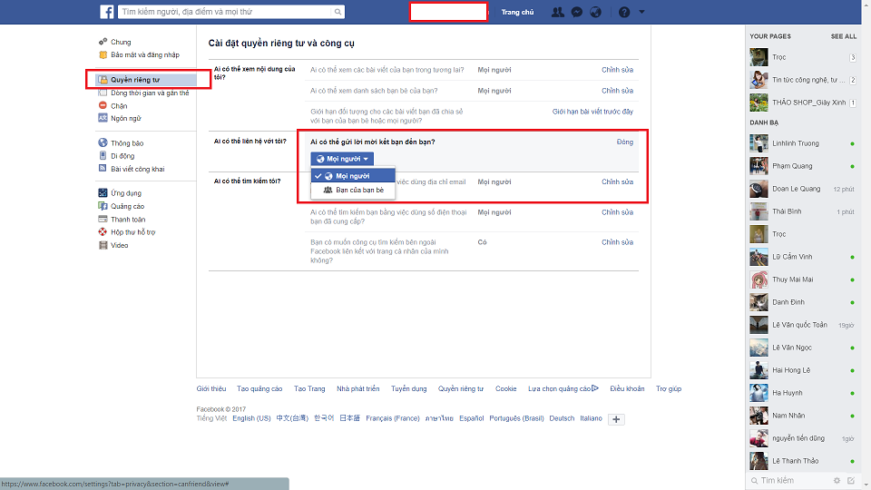The width and height of the screenshot is (871, 490).
Task: Click Điều khoản terms footer link
Action: click(627, 389)
